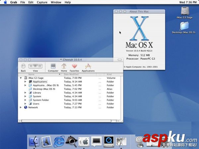Image resolution: width=199 pixels, height=149 pixels.
Task: Click the Alias kind cell
Action: click(x=109, y=89)
